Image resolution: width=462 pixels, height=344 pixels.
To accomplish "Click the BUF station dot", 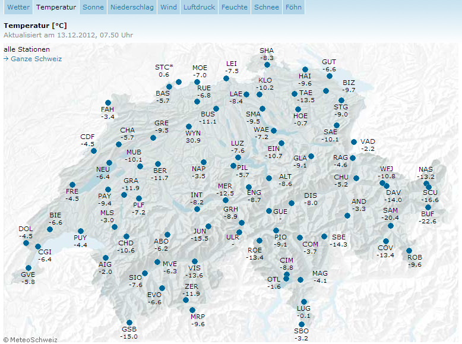I will (x=428, y=207).
